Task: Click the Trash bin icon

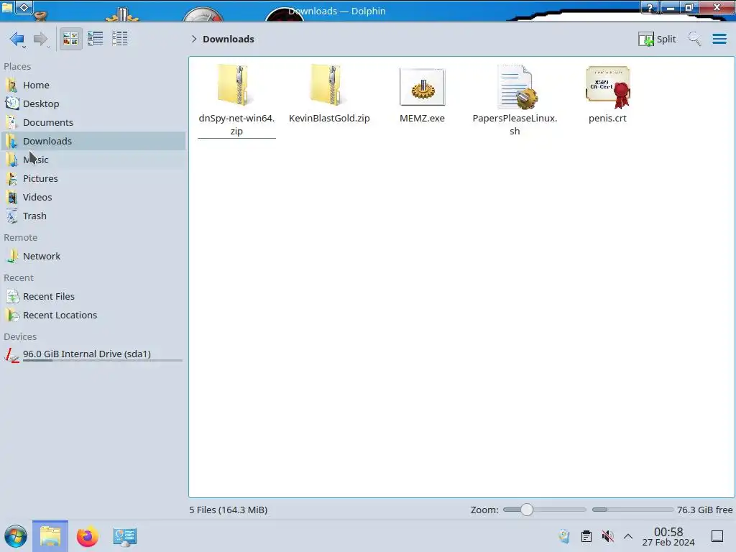Action: click(11, 216)
